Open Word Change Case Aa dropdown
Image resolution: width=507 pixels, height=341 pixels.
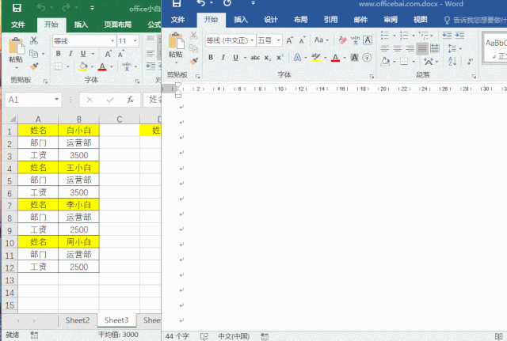point(321,40)
